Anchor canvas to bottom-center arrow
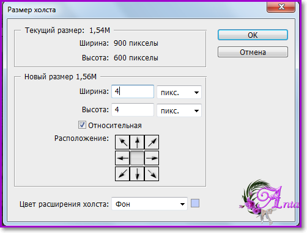Screen dimensions: 307x233 click(137, 174)
